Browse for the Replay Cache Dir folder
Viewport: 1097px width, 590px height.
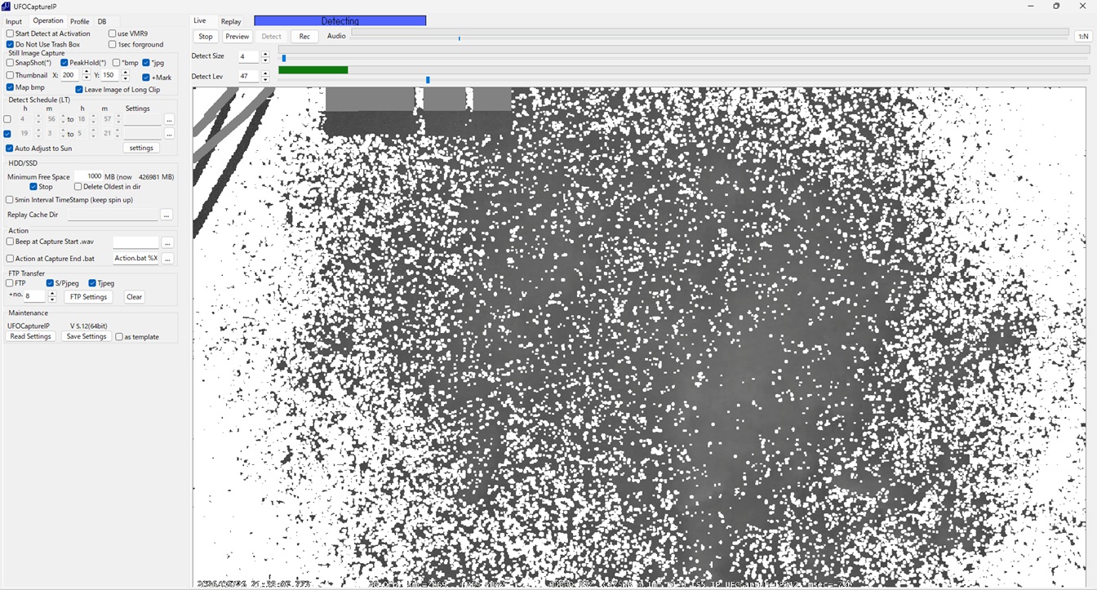(167, 215)
